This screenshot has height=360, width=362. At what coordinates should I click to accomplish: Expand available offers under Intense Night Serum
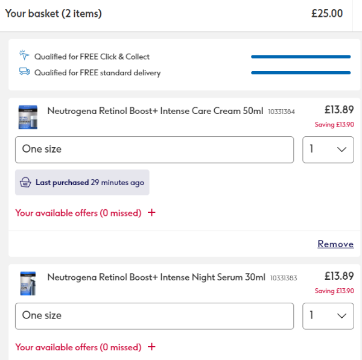[x=78, y=347]
